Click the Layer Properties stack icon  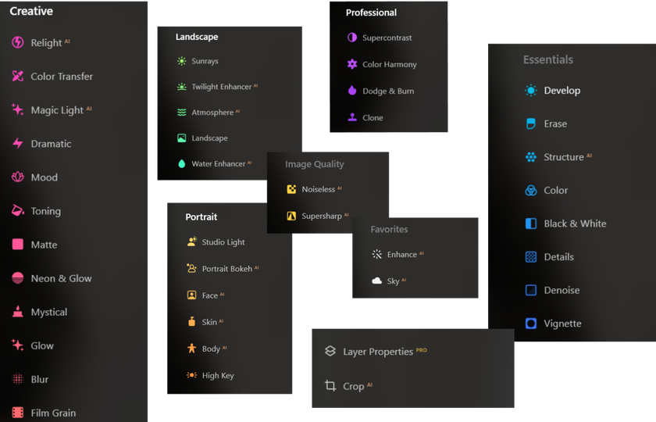[330, 351]
